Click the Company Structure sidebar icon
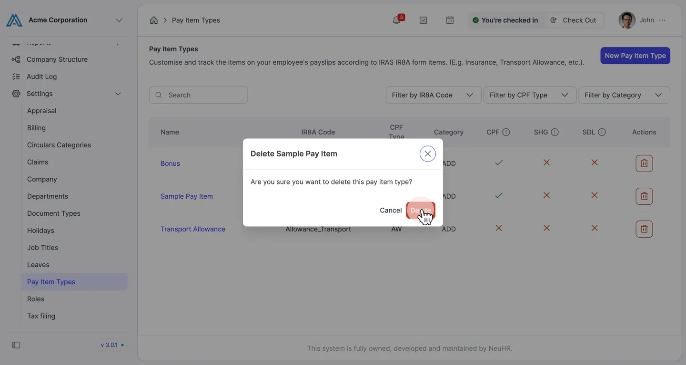The width and height of the screenshot is (686, 365). [x=16, y=59]
